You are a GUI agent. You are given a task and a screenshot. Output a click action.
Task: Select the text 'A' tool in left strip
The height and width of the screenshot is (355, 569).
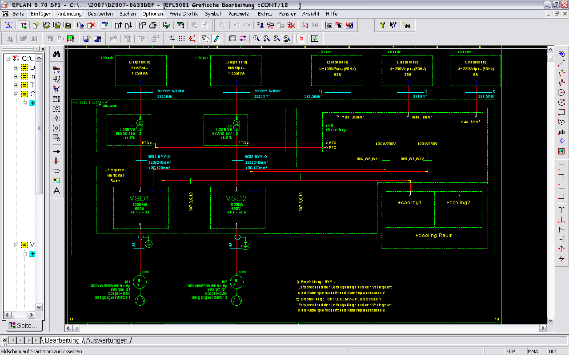(x=56, y=190)
